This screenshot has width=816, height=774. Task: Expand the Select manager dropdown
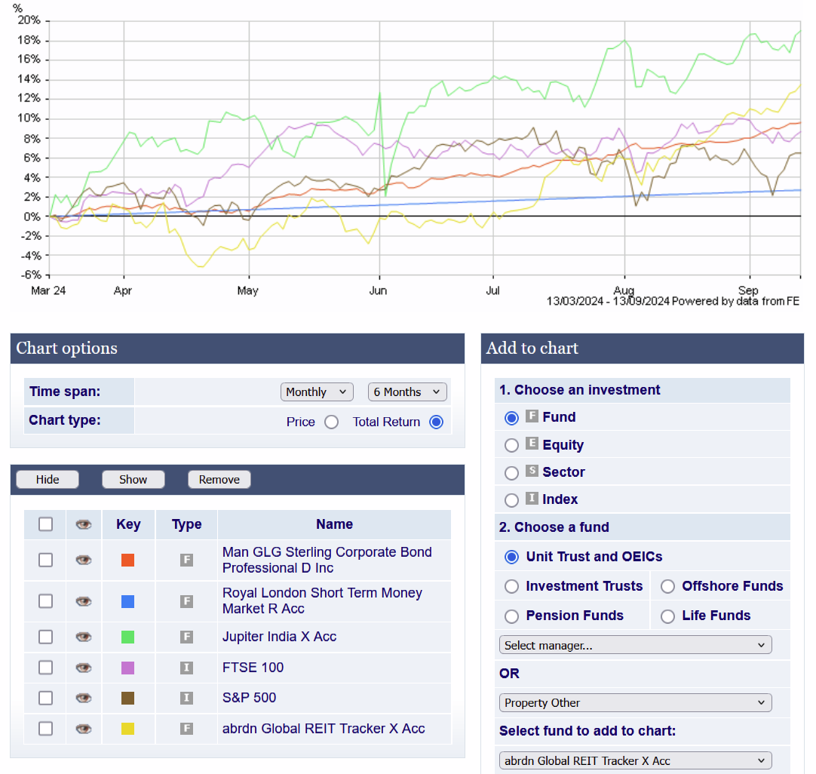click(635, 645)
